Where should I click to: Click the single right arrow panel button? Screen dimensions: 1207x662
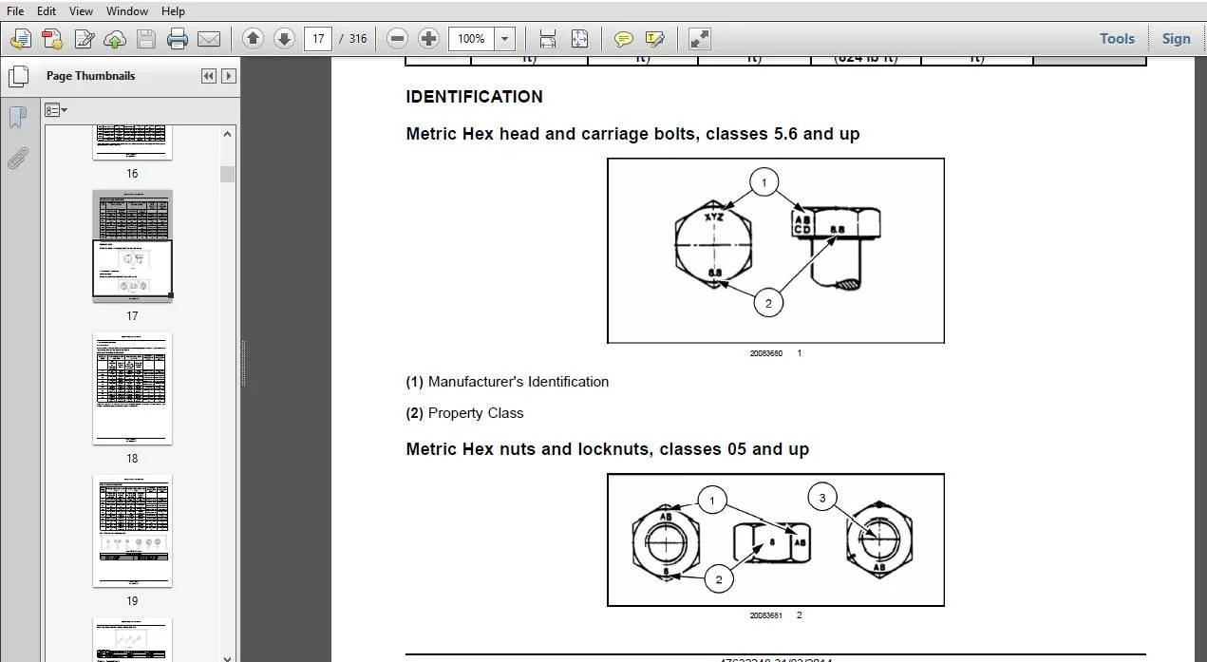coord(229,76)
